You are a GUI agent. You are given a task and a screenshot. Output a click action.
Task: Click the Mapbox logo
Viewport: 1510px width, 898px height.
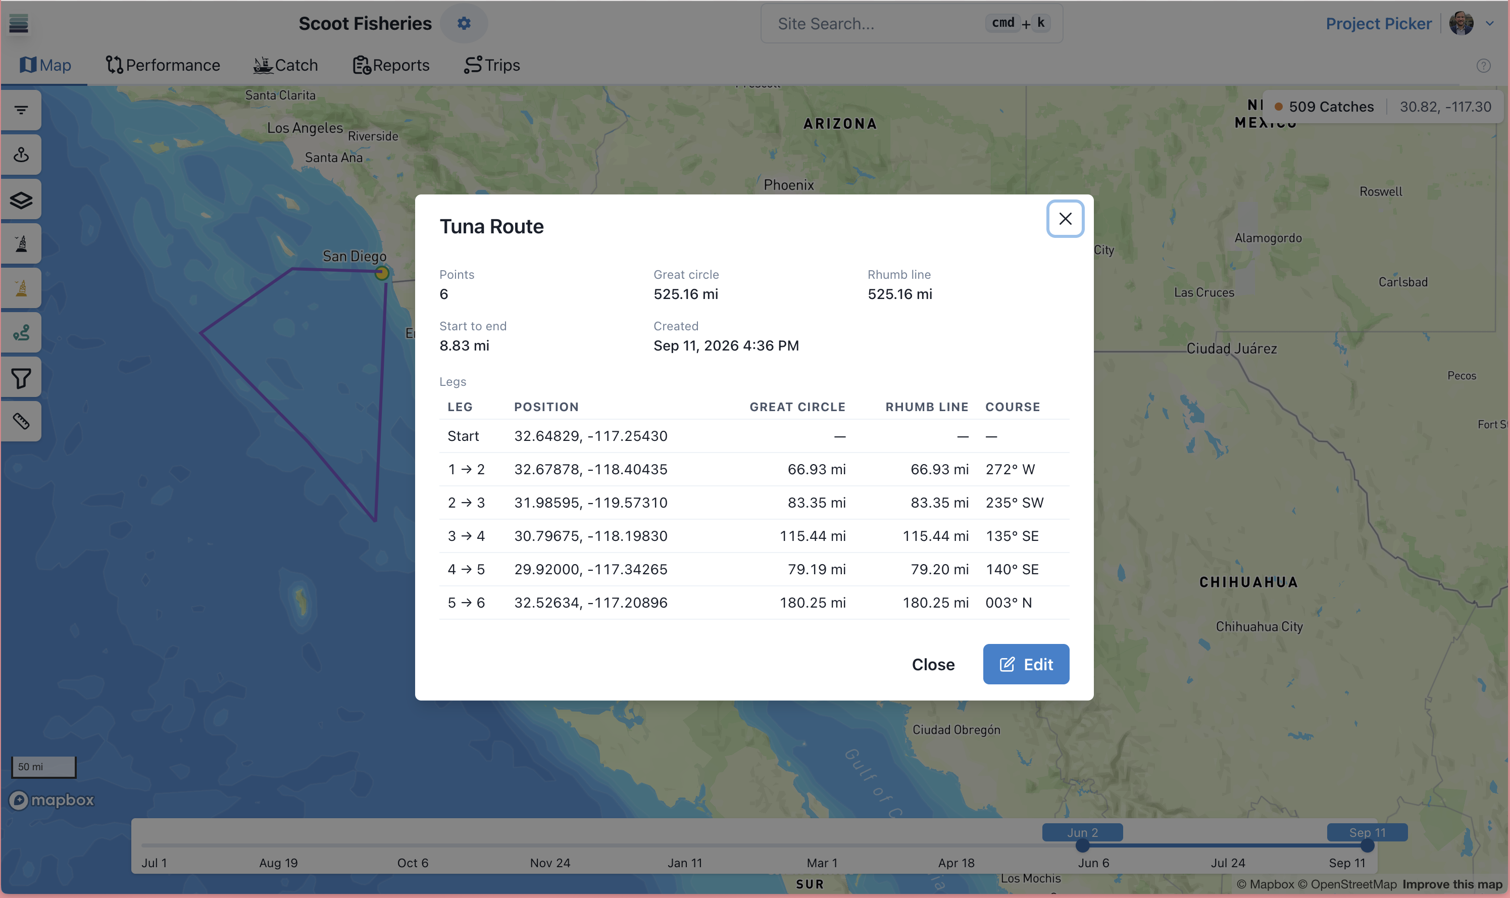point(52,800)
